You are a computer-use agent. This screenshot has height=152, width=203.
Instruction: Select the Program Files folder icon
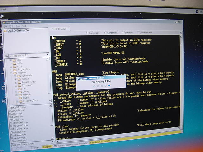(x=15, y=70)
